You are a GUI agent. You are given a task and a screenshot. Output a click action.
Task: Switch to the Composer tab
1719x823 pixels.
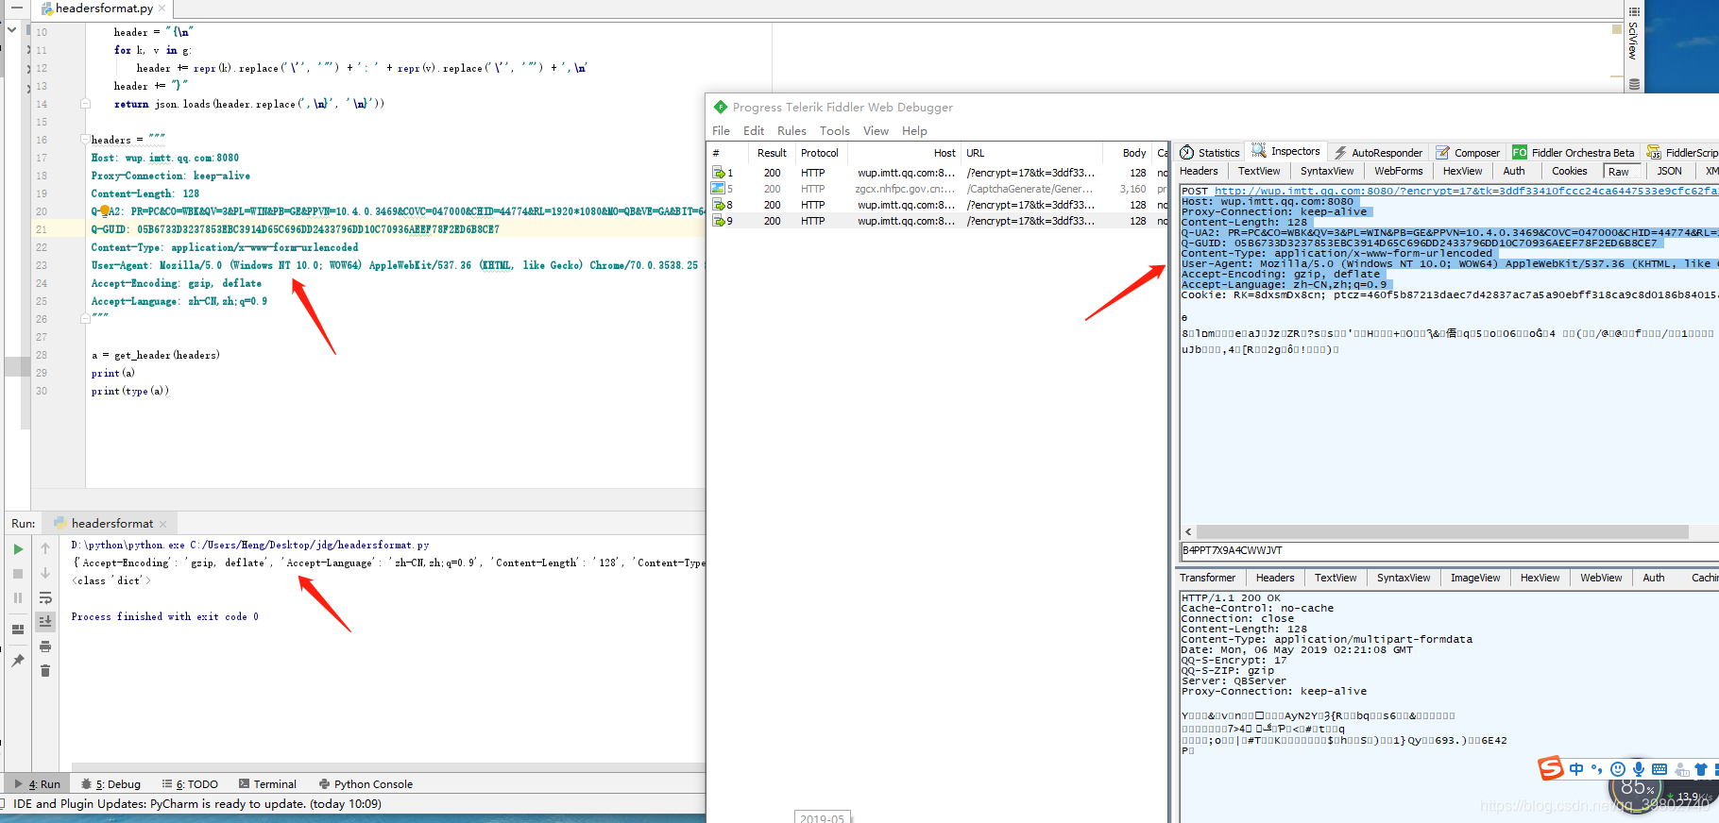coord(1468,153)
